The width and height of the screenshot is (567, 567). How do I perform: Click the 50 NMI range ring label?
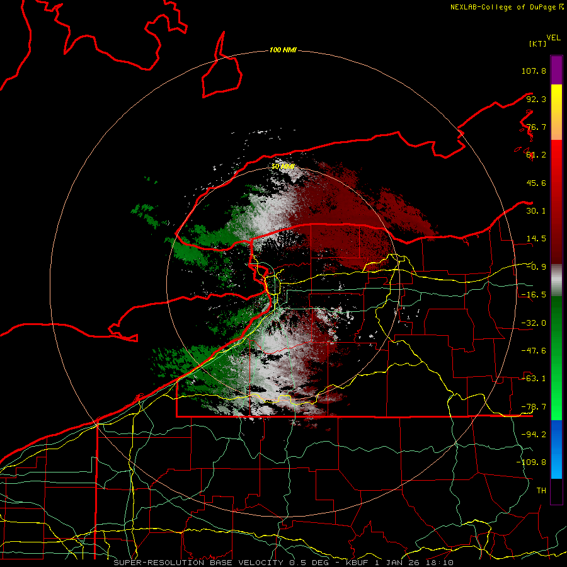tap(282, 167)
